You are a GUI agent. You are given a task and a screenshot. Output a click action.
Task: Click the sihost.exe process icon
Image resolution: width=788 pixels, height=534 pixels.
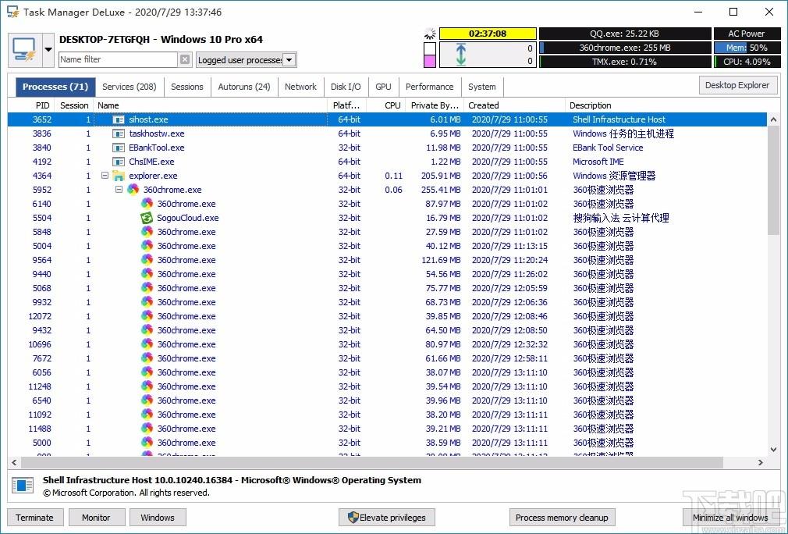click(119, 119)
